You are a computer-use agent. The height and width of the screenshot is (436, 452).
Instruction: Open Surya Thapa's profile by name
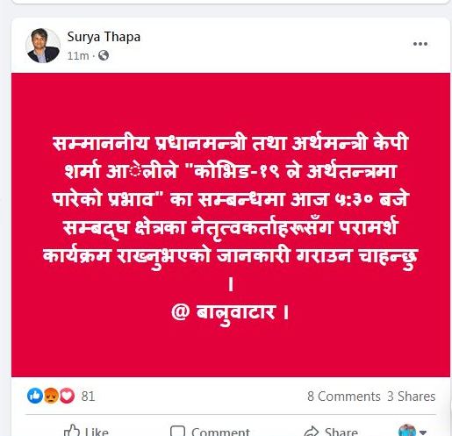click(x=104, y=37)
